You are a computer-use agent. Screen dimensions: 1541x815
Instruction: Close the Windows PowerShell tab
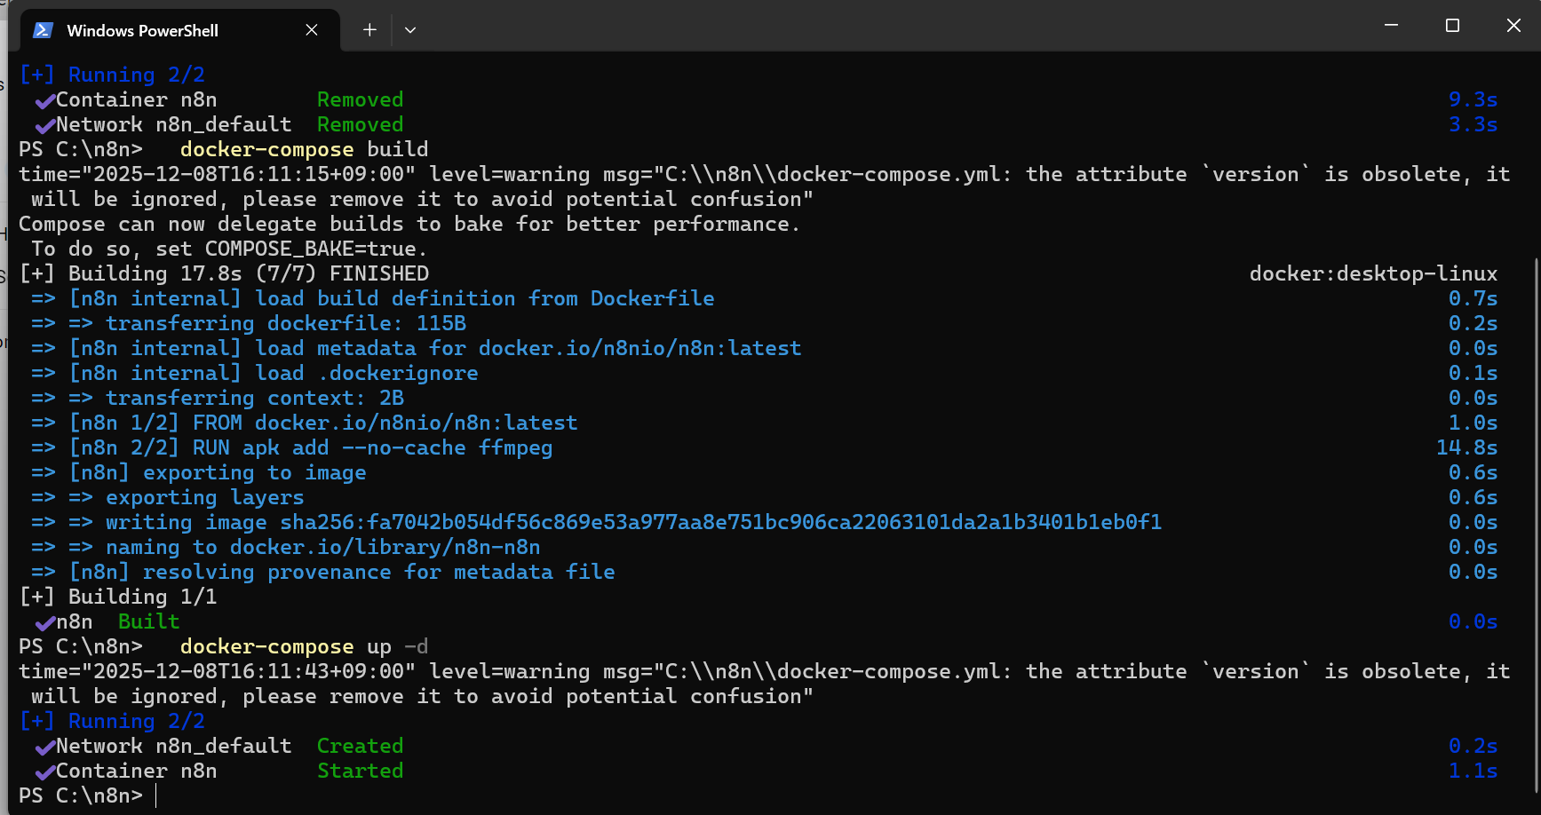click(x=312, y=30)
